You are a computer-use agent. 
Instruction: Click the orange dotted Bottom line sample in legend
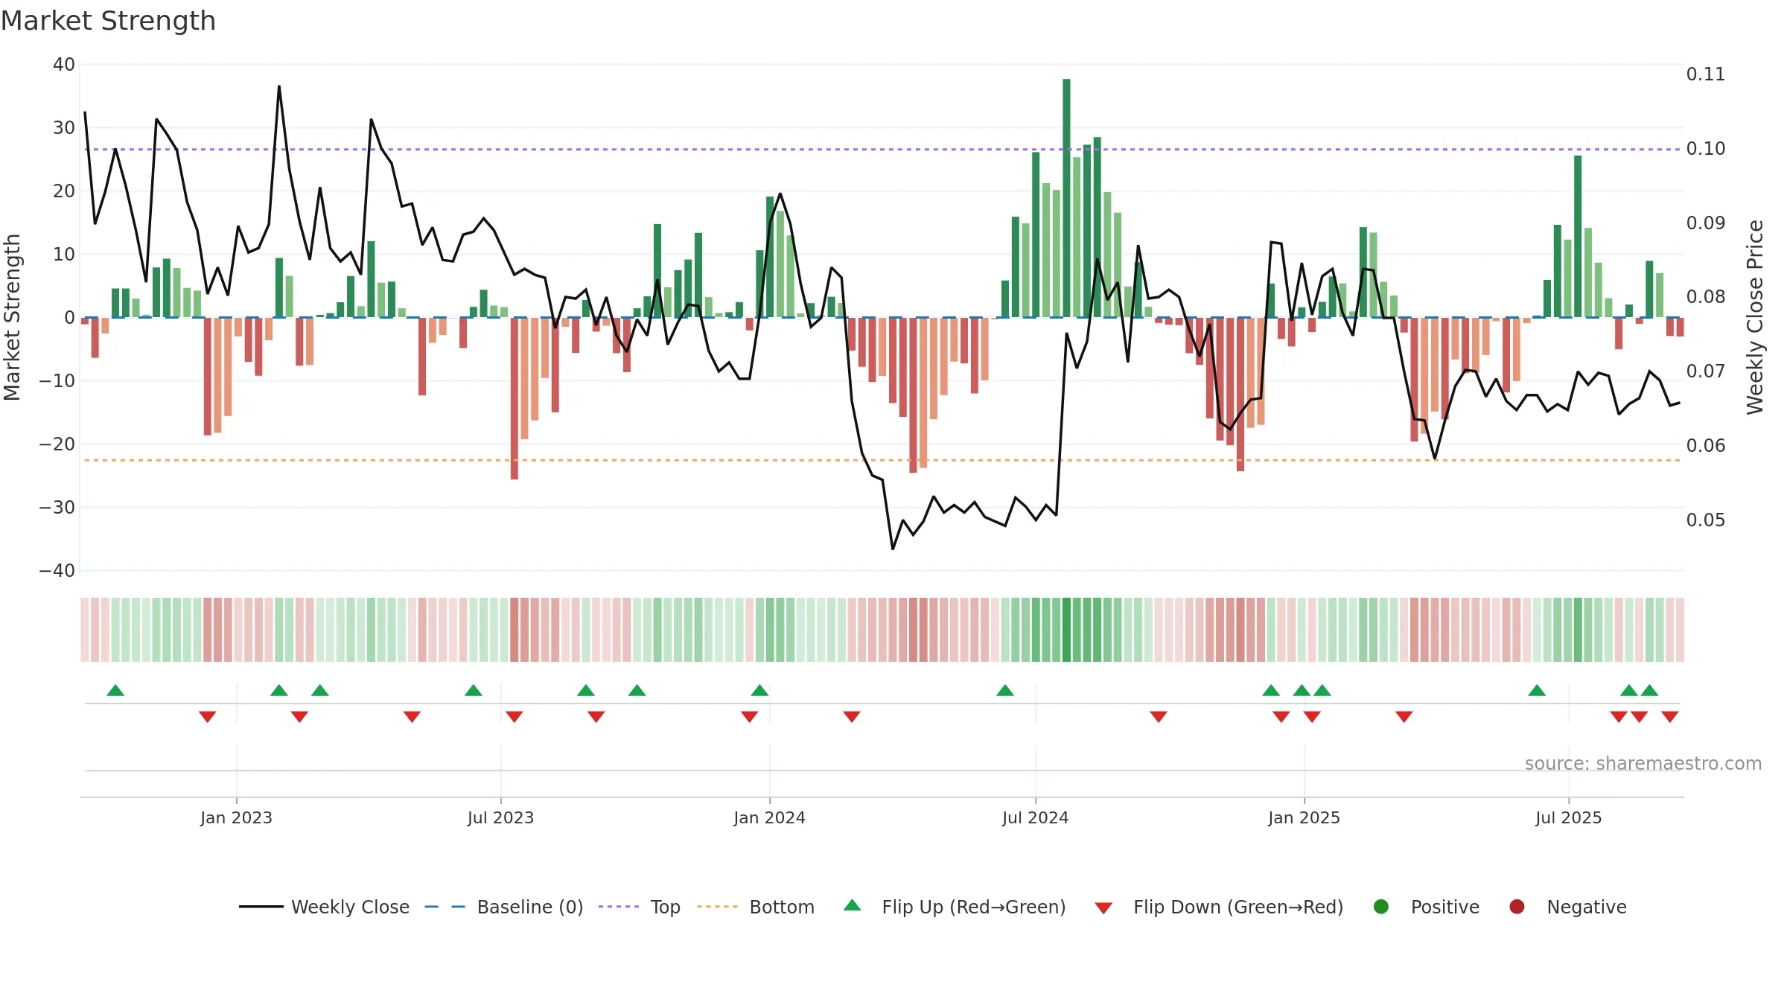(x=717, y=907)
